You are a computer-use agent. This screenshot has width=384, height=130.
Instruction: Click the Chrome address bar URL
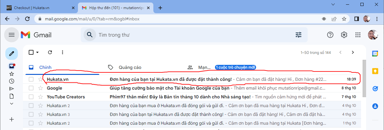[x=92, y=19]
